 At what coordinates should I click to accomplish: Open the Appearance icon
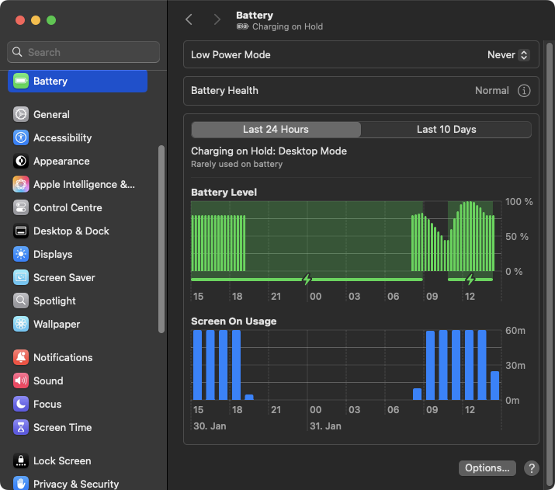click(21, 161)
